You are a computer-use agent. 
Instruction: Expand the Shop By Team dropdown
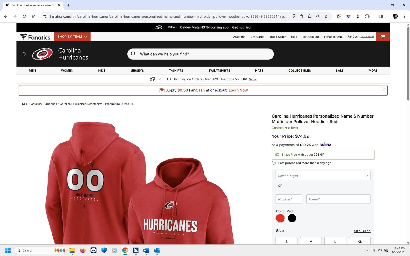coord(72,37)
